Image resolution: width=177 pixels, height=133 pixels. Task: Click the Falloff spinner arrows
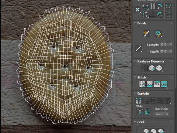point(171,51)
